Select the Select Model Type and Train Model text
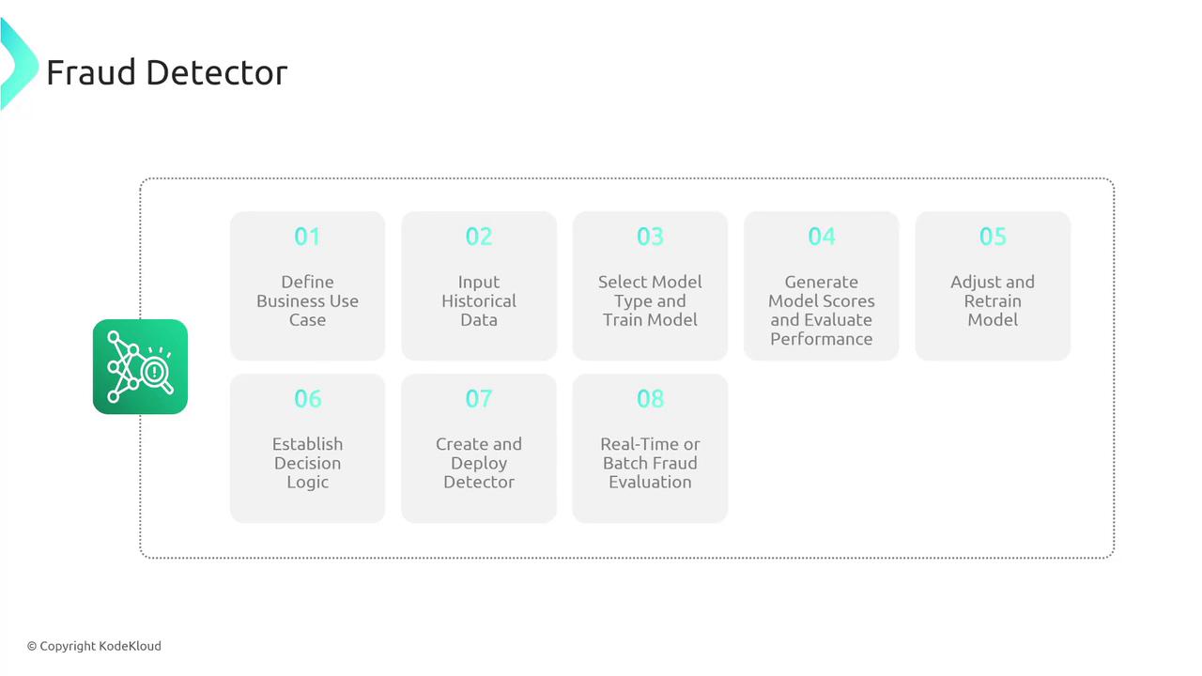This screenshot has height=676, width=1202. (x=650, y=301)
